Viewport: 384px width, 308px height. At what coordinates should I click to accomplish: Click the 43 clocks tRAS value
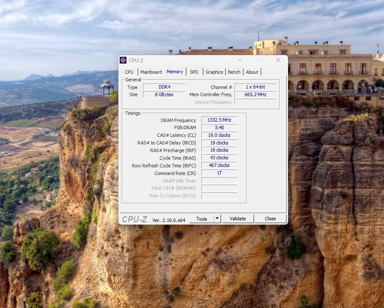click(x=219, y=158)
